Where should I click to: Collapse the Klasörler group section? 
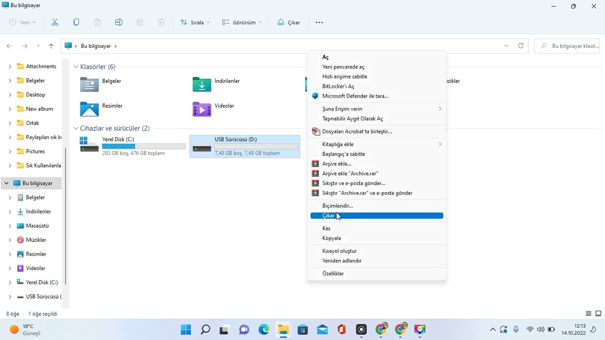(76, 67)
